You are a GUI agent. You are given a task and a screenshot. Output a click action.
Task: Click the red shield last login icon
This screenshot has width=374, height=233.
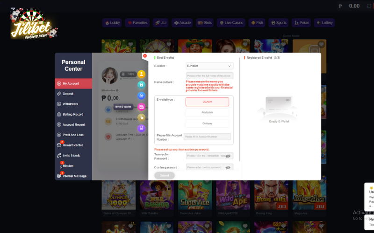point(108,137)
